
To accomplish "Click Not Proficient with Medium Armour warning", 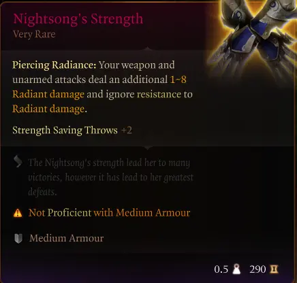I will pyautogui.click(x=109, y=213).
